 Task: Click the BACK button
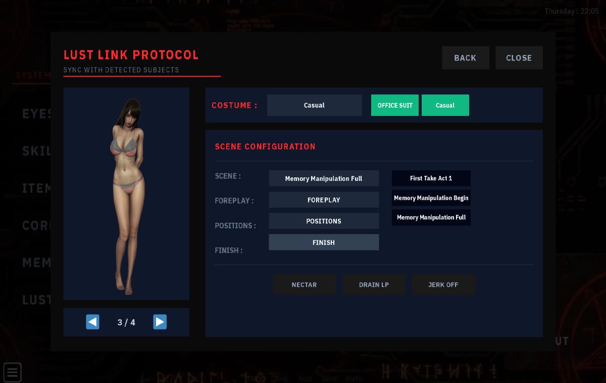(466, 58)
